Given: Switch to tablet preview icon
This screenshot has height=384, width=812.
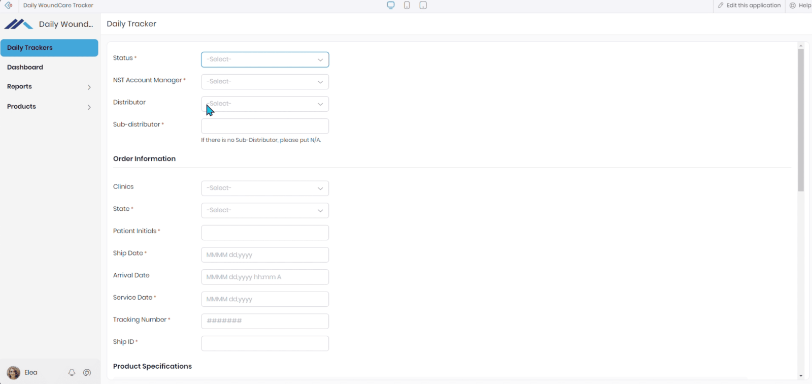Looking at the screenshot, I should [423, 5].
